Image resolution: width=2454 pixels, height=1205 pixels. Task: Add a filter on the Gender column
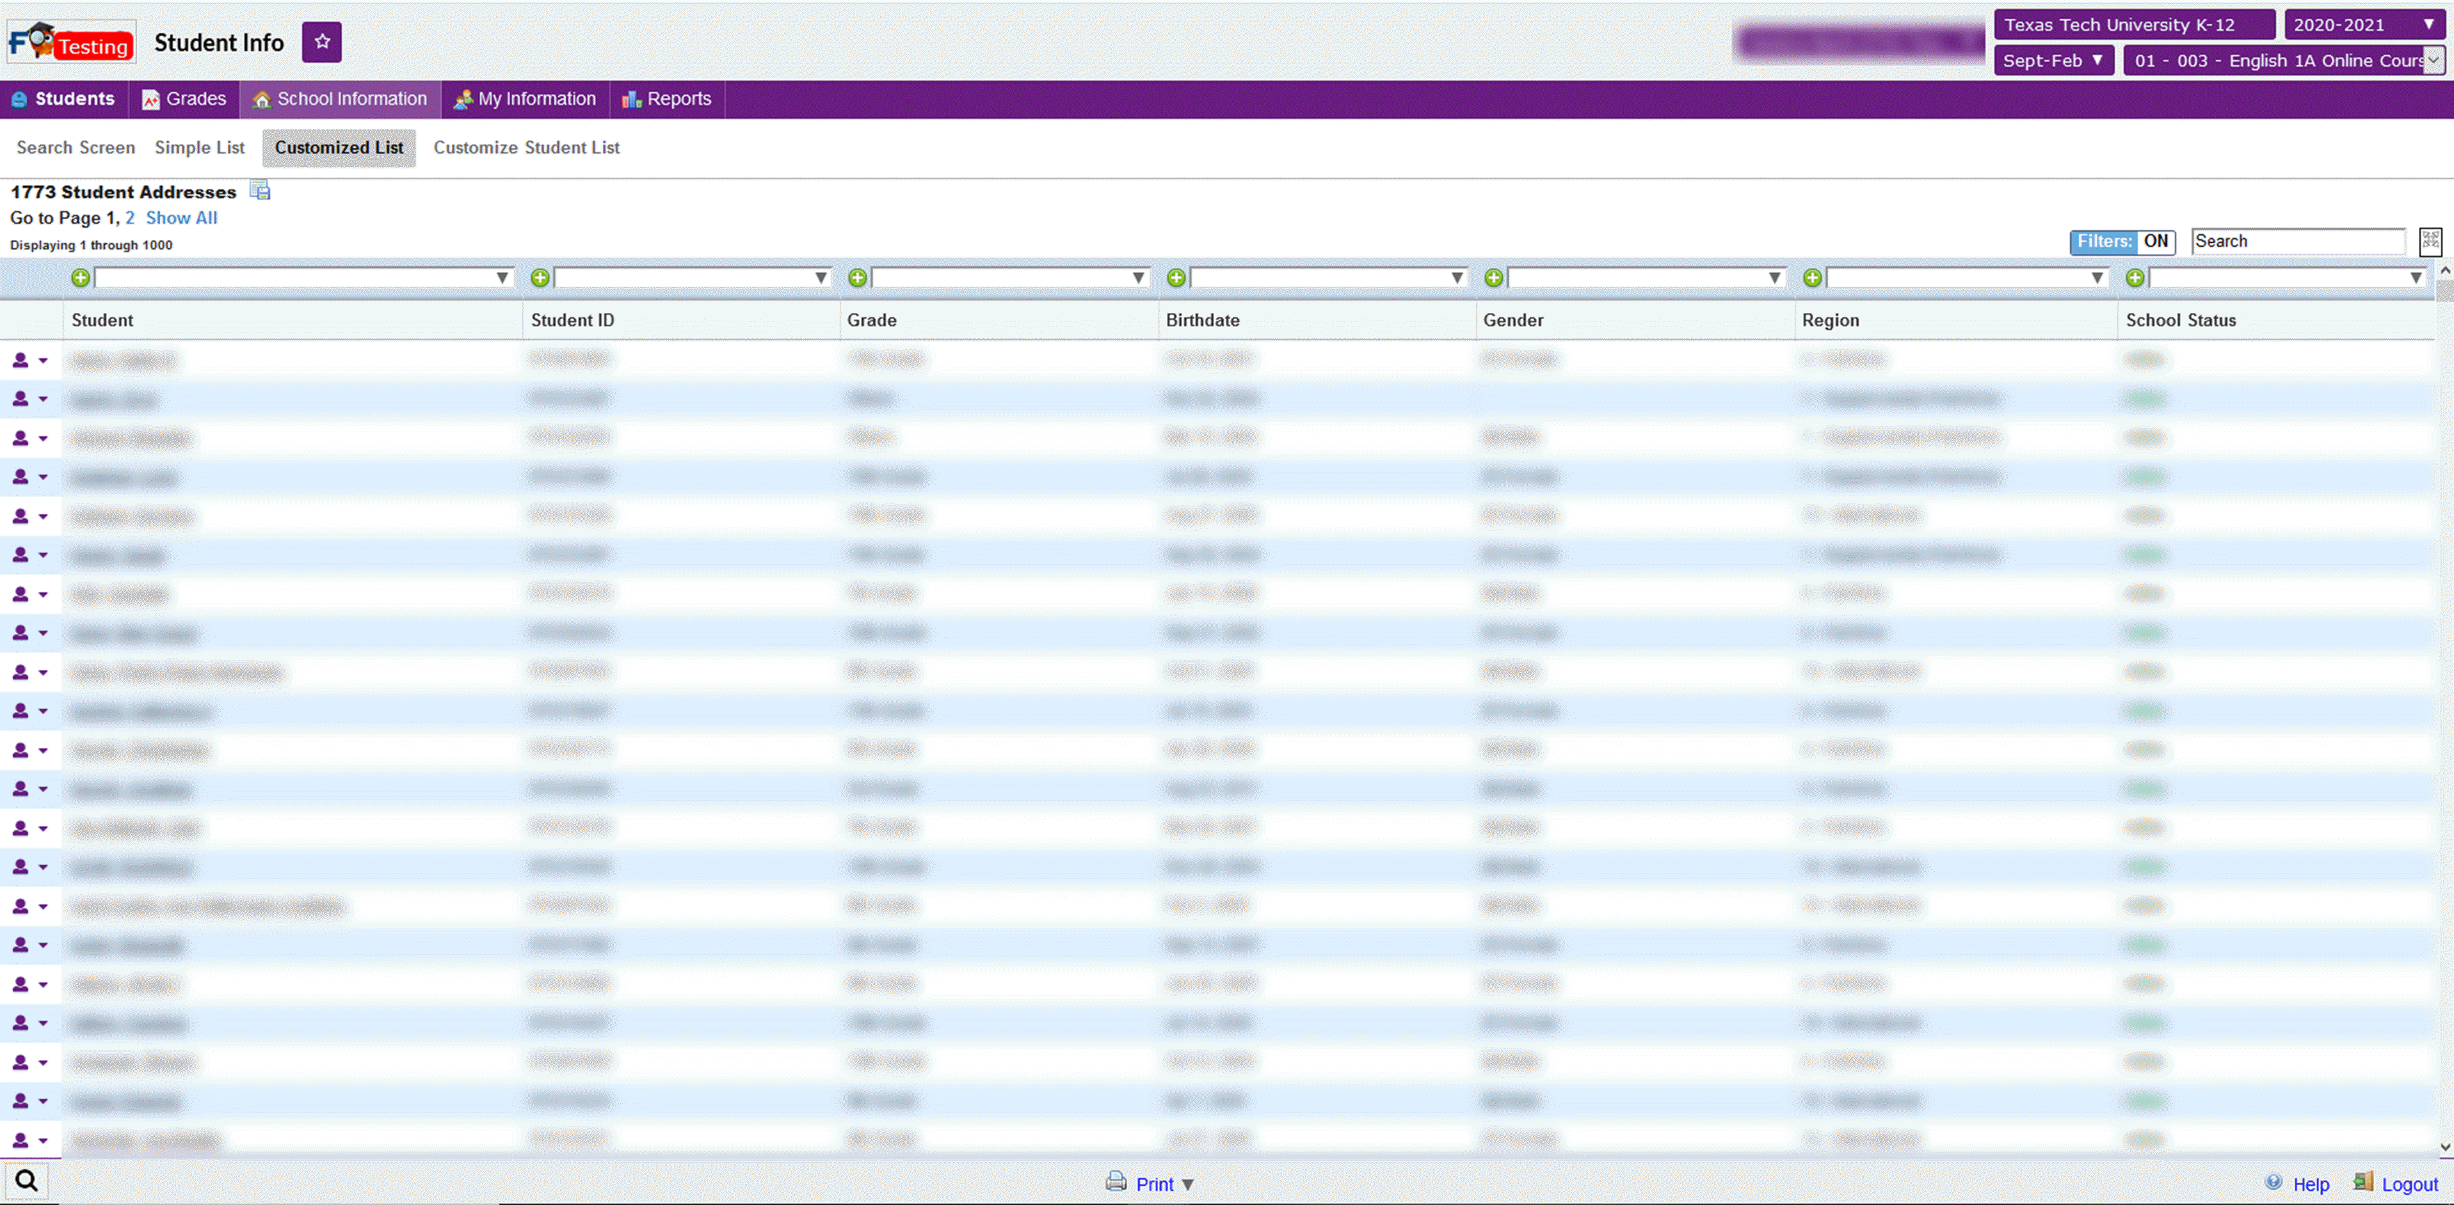point(1494,277)
